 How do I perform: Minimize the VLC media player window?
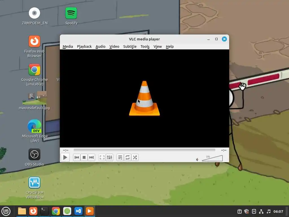(209, 39)
